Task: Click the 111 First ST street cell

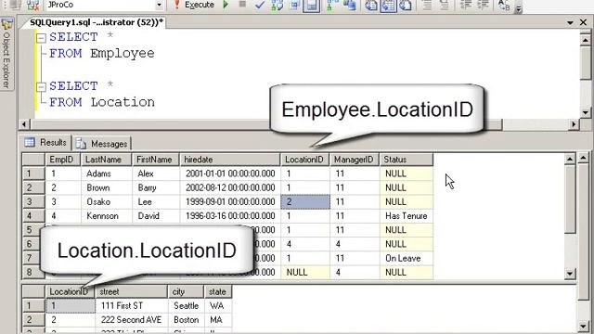Action: (131, 305)
